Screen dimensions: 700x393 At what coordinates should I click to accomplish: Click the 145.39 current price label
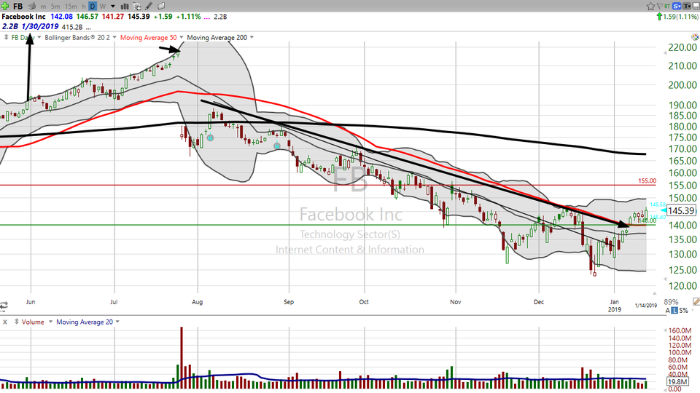coord(682,210)
